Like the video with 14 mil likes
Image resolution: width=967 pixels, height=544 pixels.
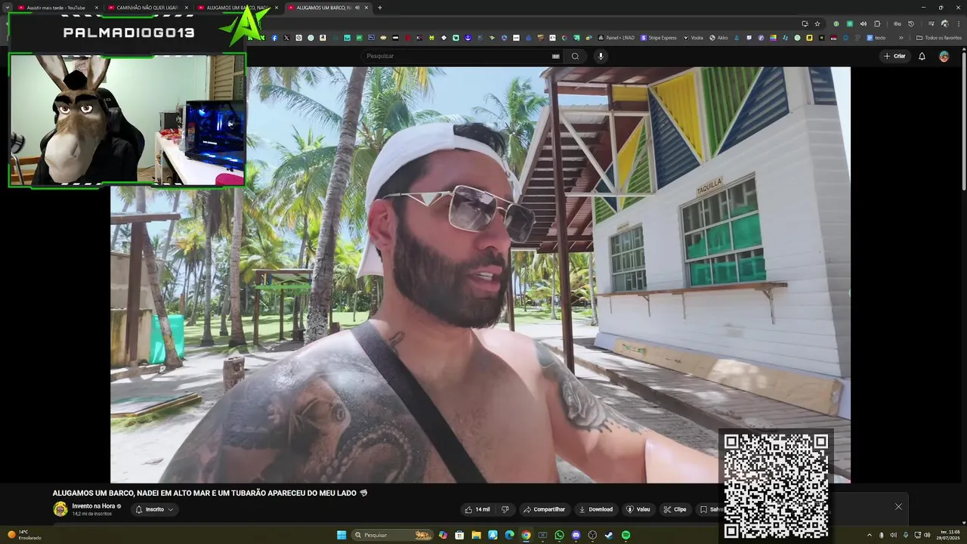click(x=477, y=509)
